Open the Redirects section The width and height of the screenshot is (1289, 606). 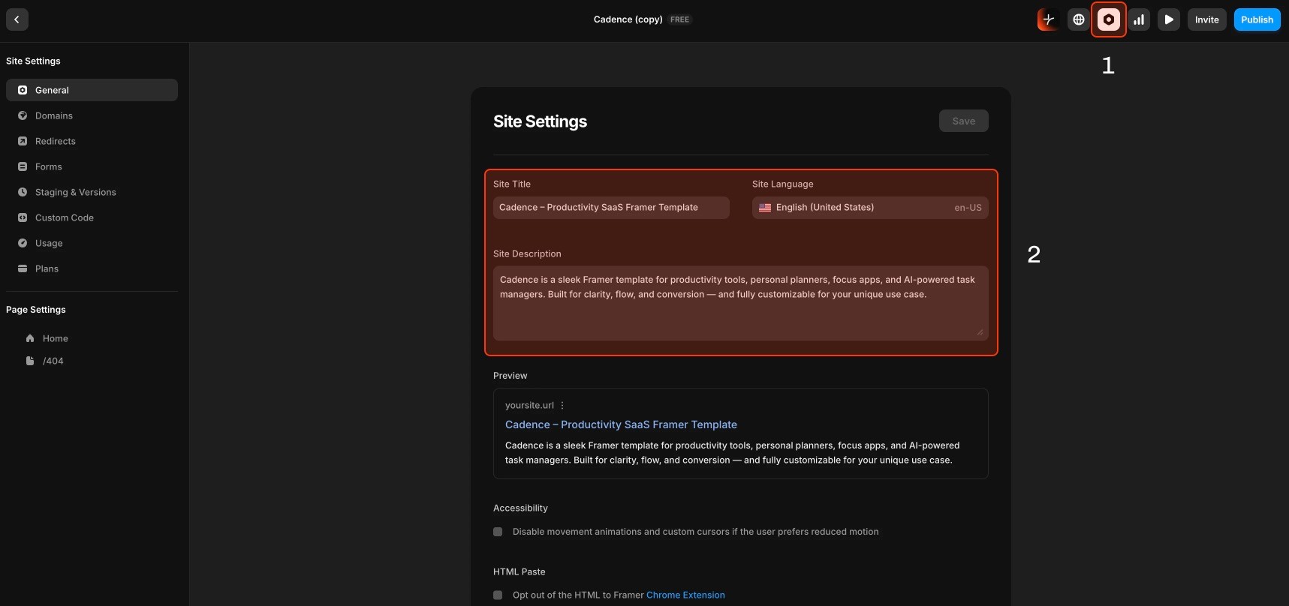pos(92,141)
